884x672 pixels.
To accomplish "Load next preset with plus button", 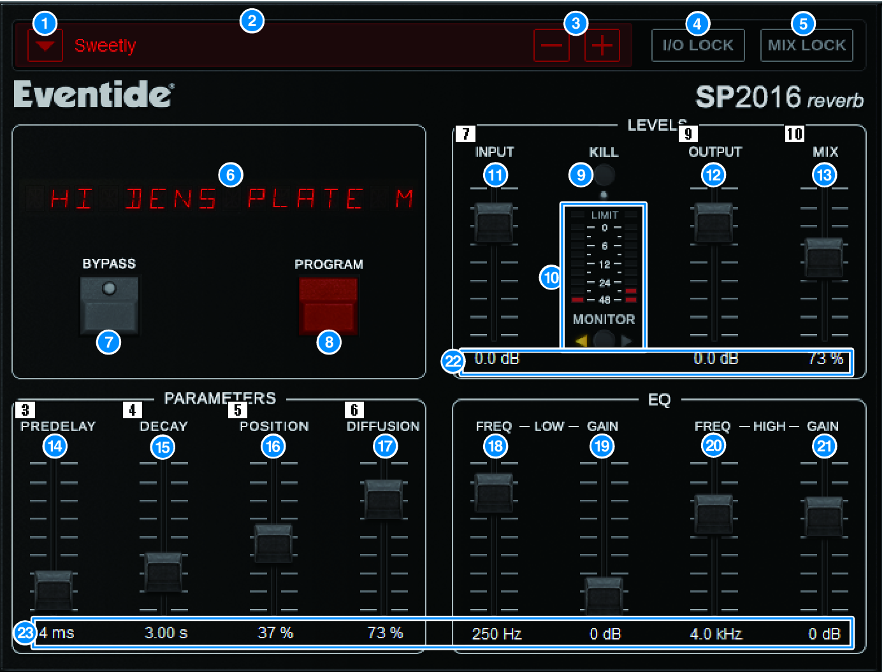I will click(602, 47).
